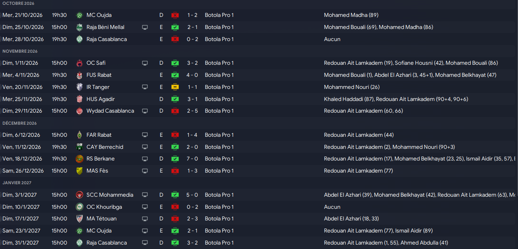Select scorer Redouan Ait Lamkadem (44)

point(359,135)
